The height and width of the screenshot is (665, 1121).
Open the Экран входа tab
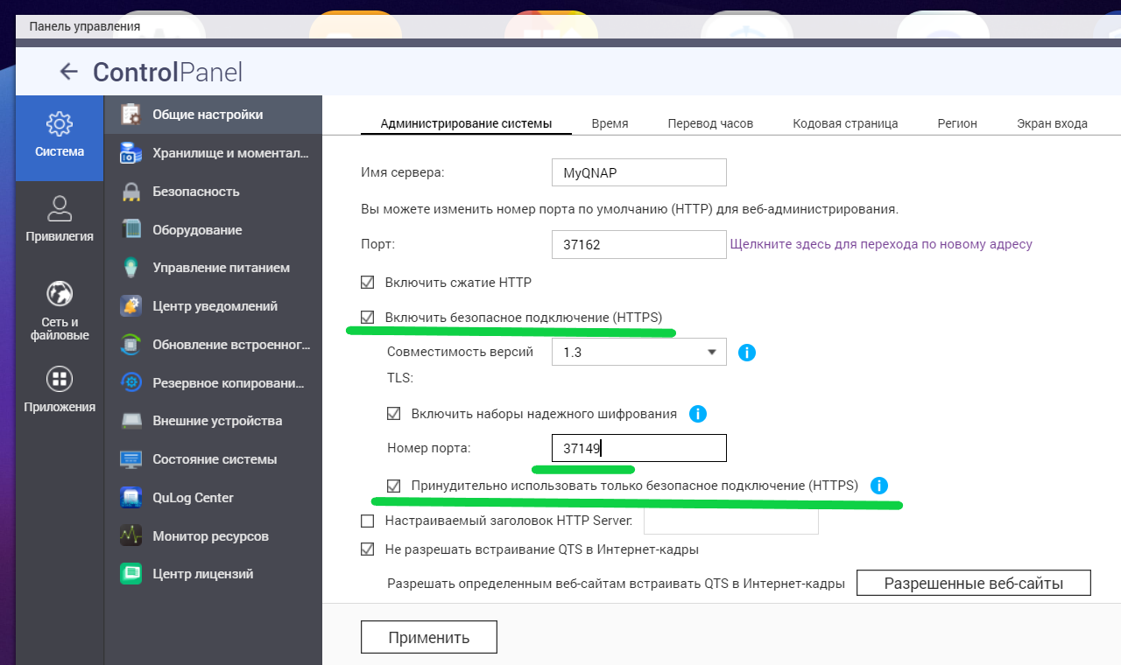1052,123
